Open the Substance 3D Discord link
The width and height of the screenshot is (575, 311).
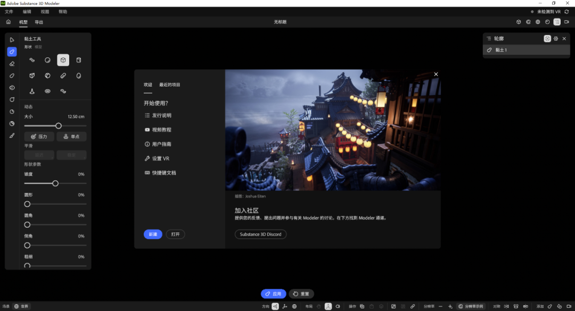click(260, 234)
